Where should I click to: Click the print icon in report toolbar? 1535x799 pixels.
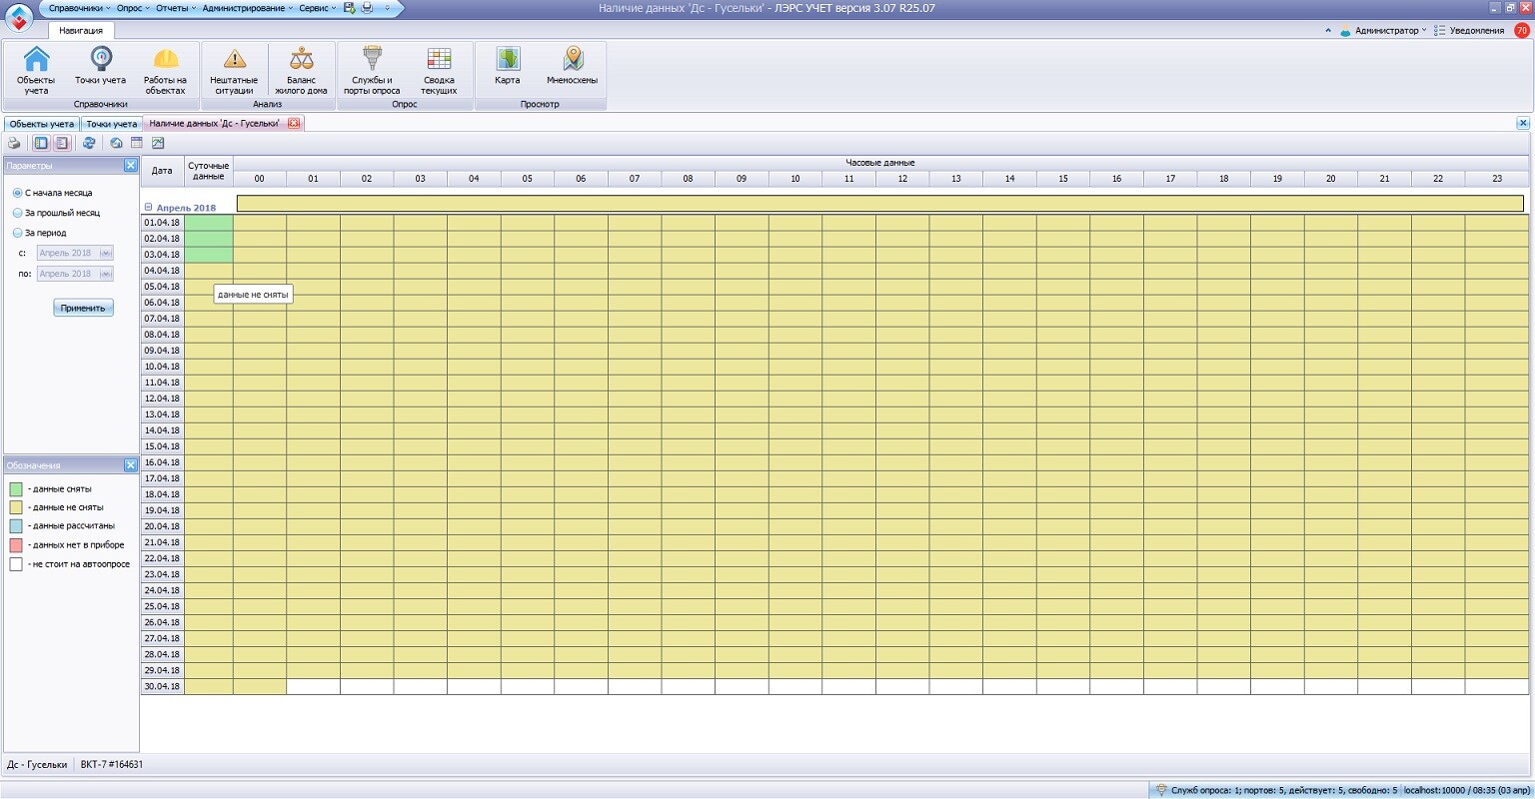tap(14, 143)
